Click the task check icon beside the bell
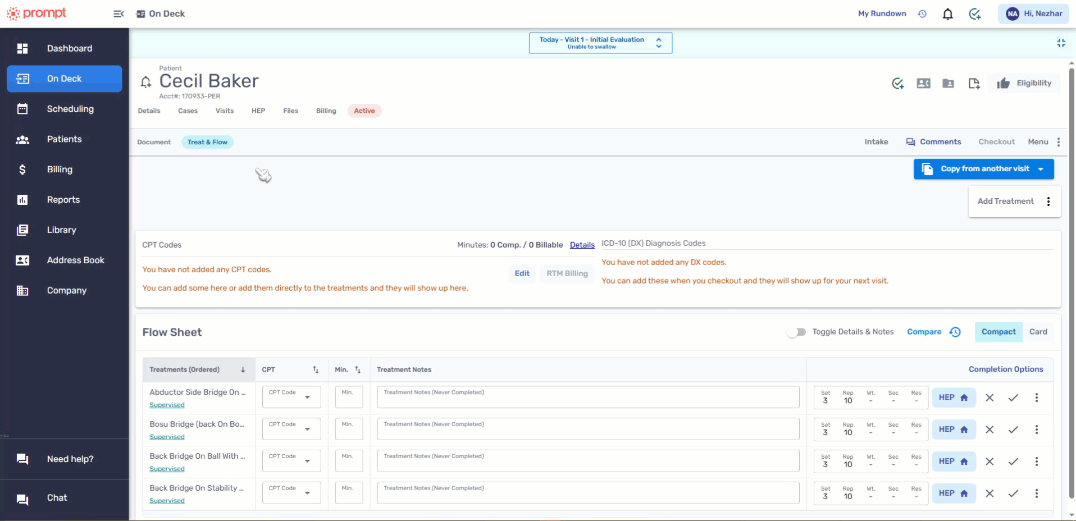This screenshot has height=521, width=1076. [x=975, y=14]
